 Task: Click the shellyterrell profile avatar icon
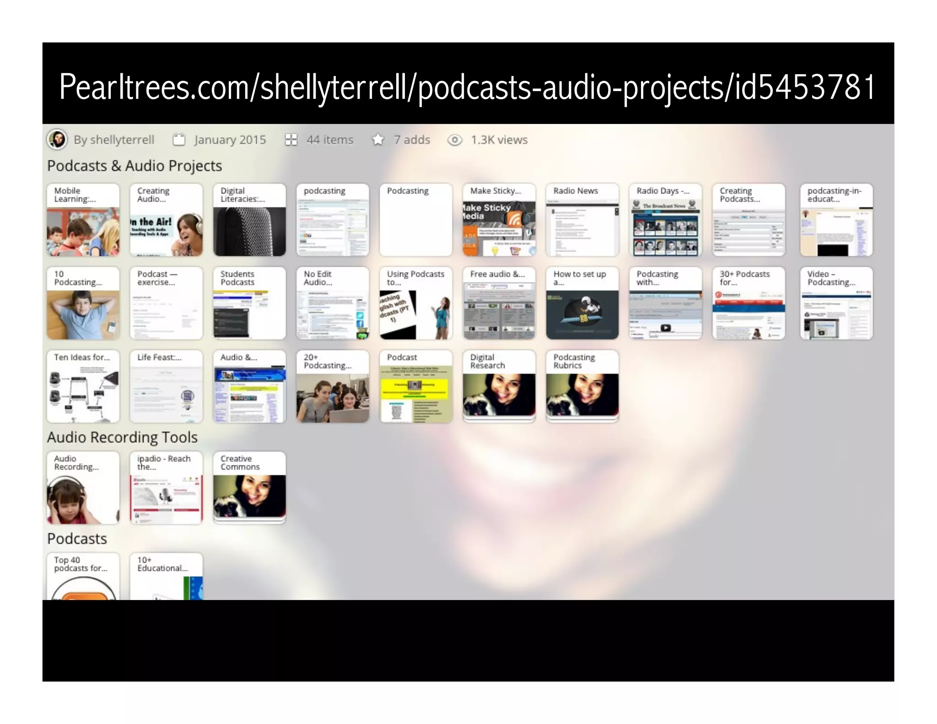(x=57, y=140)
